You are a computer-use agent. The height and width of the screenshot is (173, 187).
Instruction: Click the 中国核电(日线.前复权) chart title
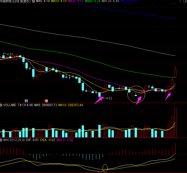pos(15,1)
